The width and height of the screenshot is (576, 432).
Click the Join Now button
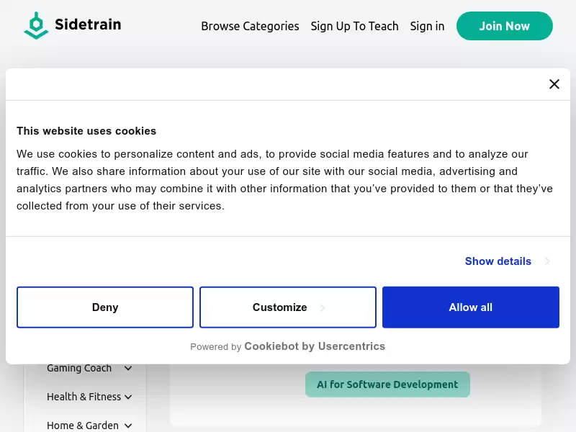505,26
